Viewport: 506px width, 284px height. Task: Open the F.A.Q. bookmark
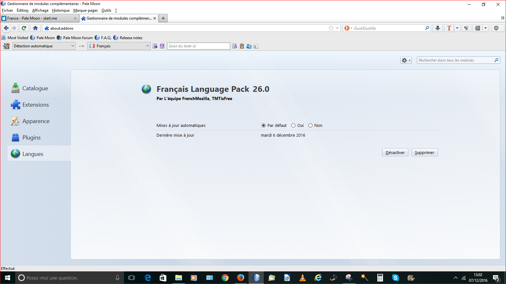tap(103, 38)
